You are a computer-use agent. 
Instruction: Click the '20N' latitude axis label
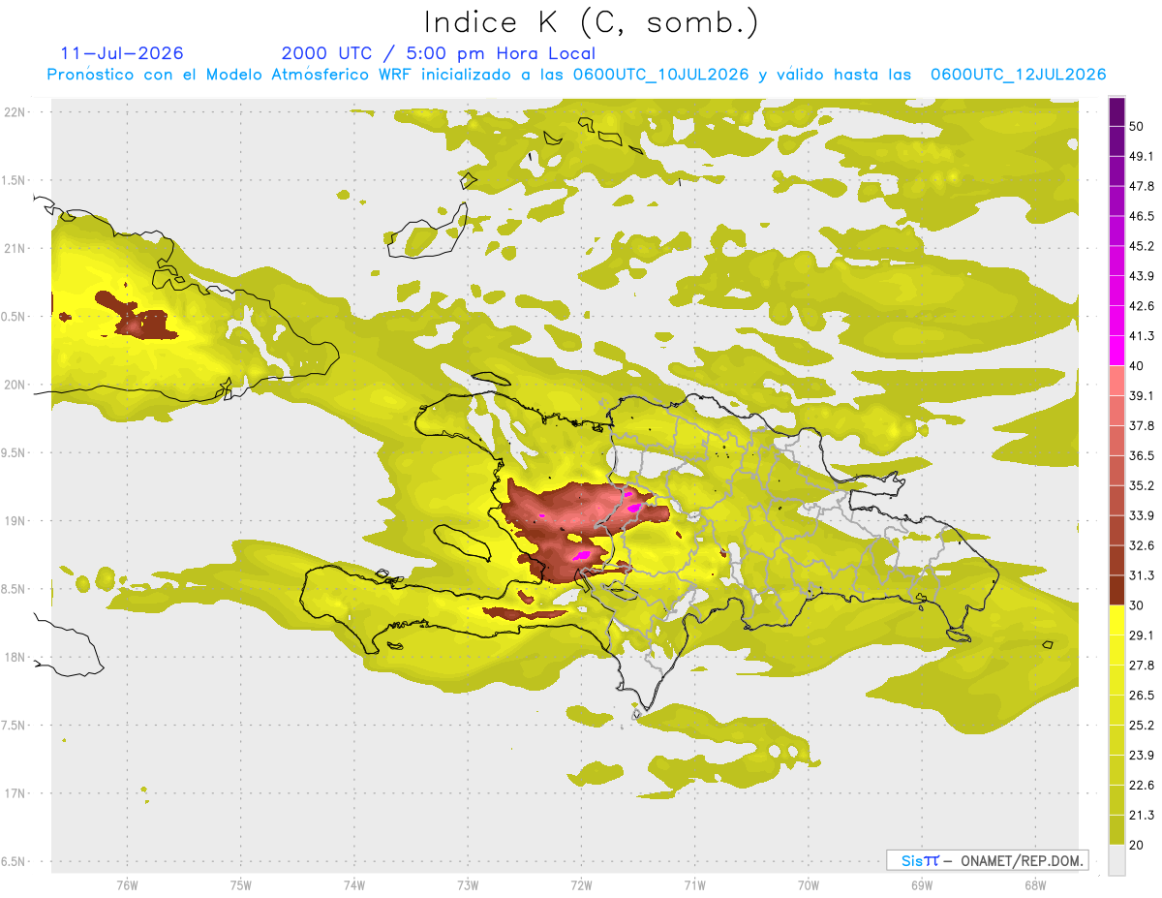pos(15,385)
